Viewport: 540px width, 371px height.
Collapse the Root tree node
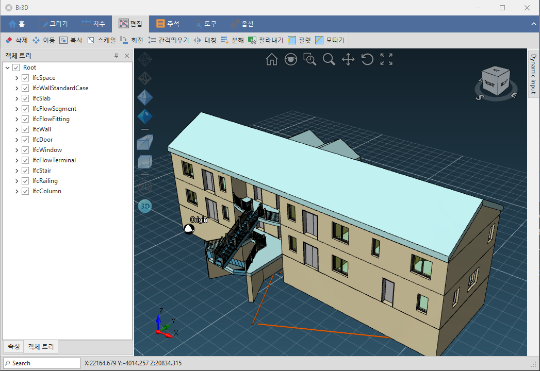(x=7, y=68)
